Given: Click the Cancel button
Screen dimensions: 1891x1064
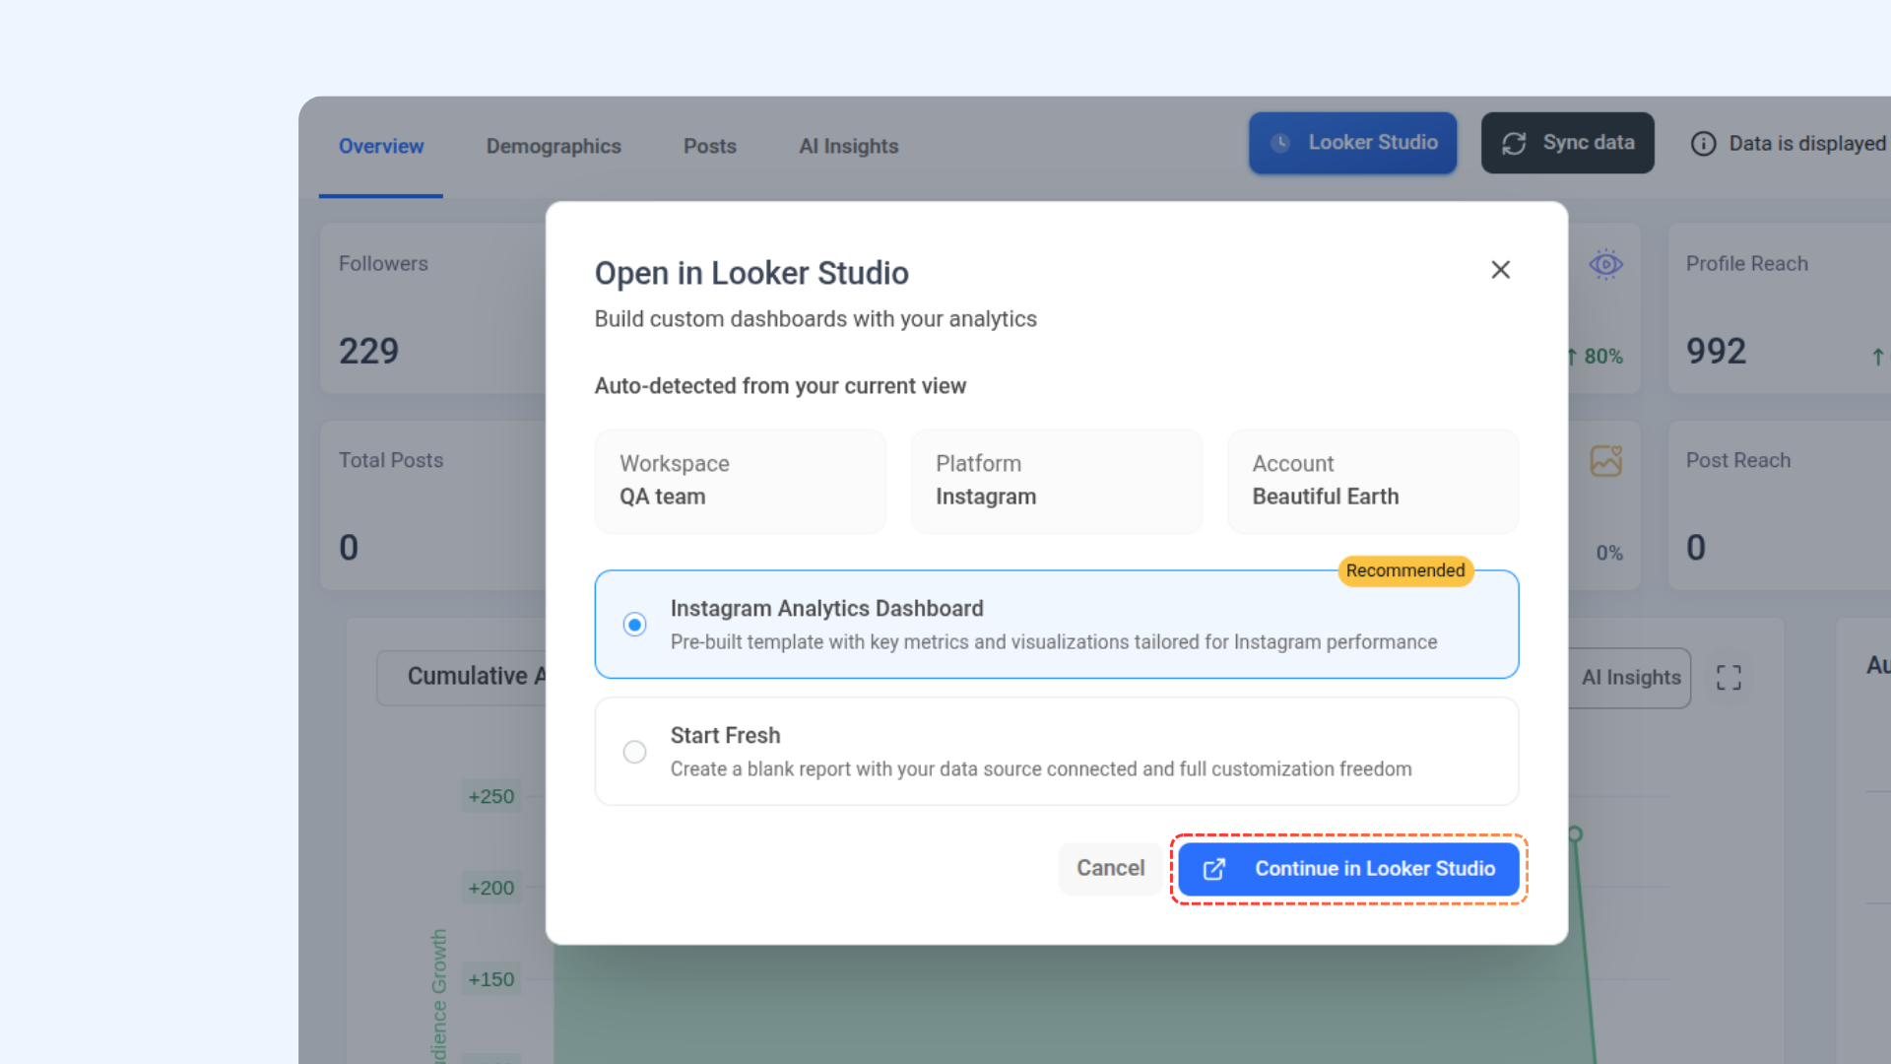Looking at the screenshot, I should pyautogui.click(x=1110, y=869).
